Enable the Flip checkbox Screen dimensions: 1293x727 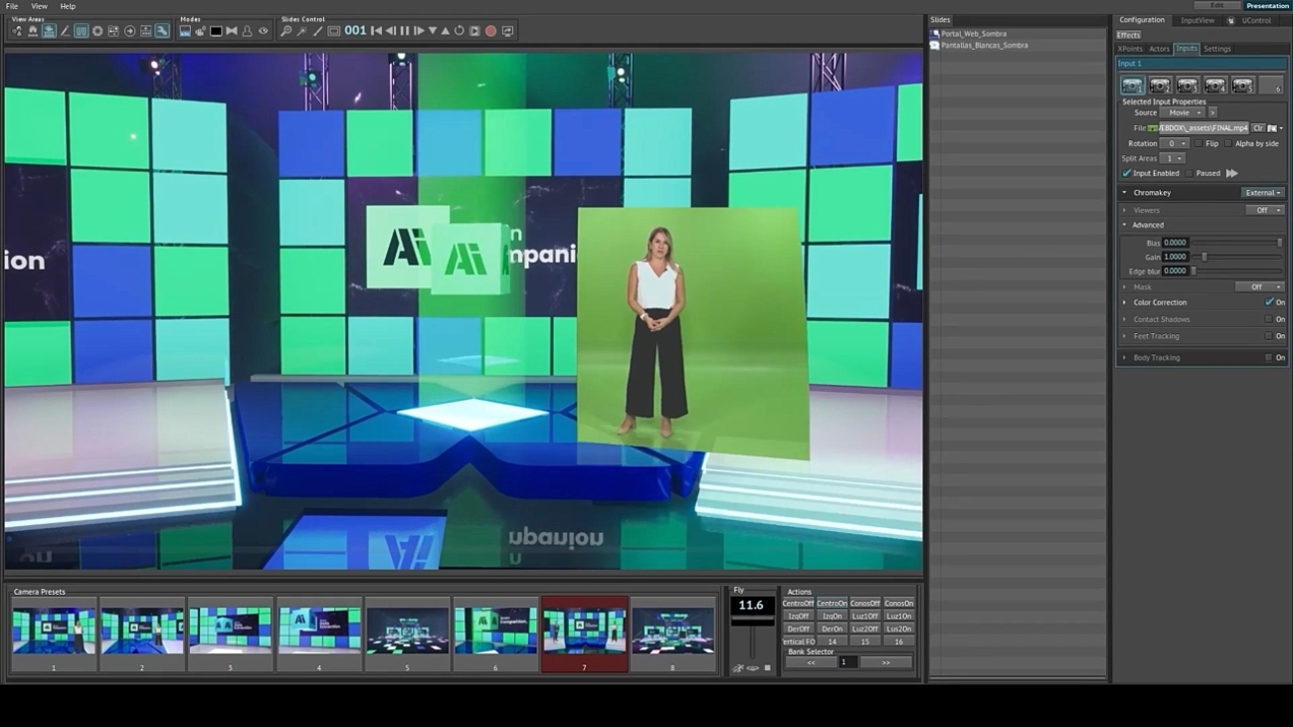[1200, 143]
